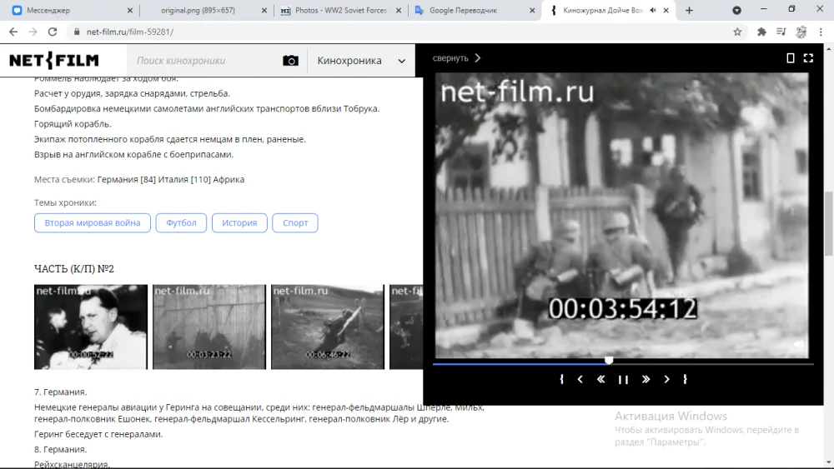Go to the NET FILM home logo
The width and height of the screenshot is (834, 469).
click(x=54, y=61)
